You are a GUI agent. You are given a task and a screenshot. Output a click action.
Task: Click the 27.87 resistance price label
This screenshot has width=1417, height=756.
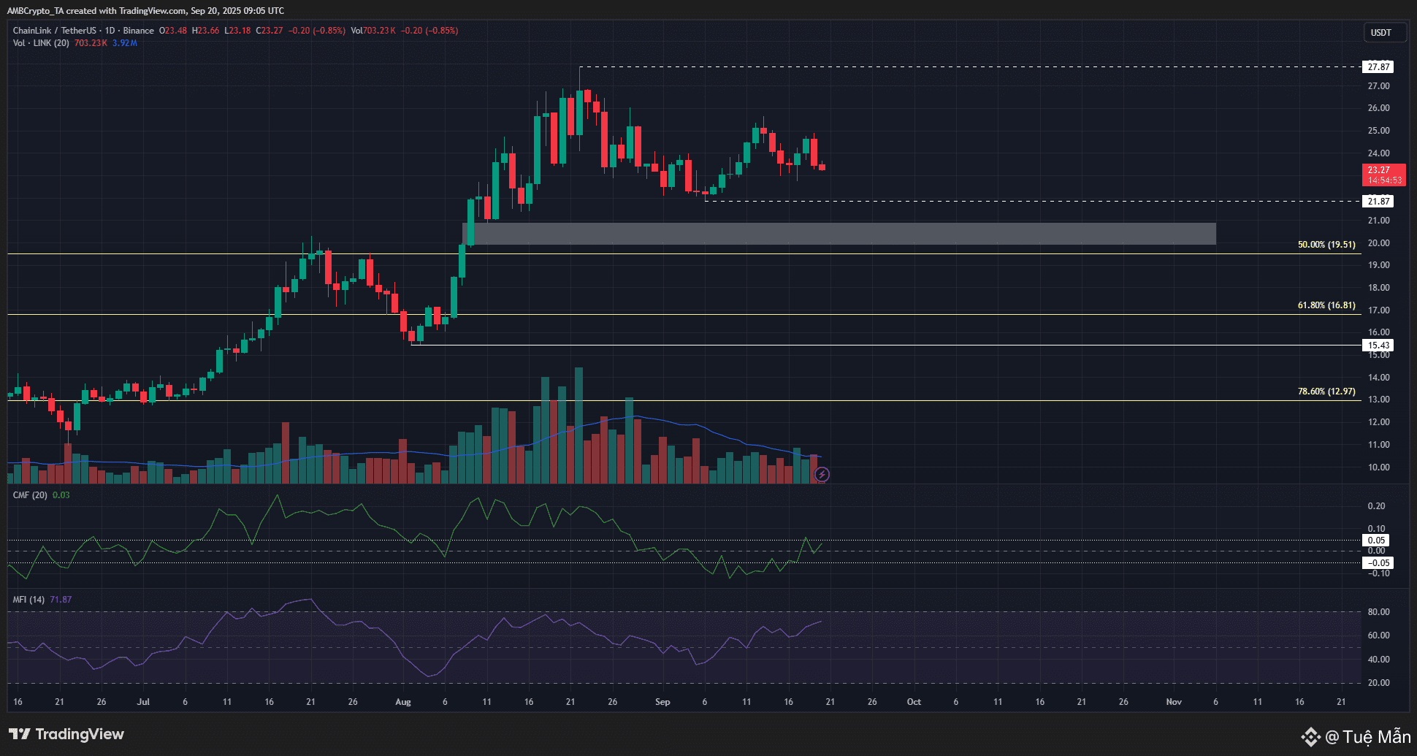[1379, 67]
